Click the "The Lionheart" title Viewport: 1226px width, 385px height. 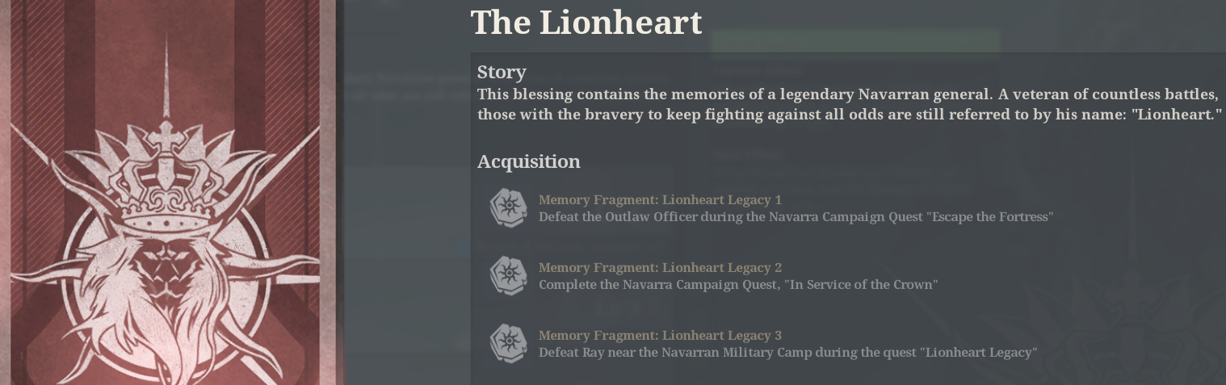(x=586, y=23)
